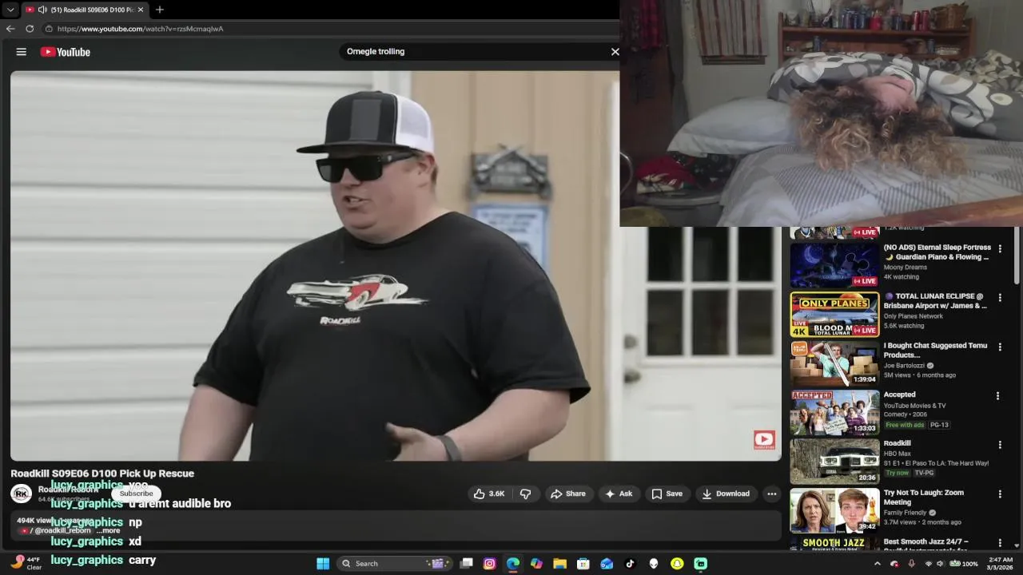The width and height of the screenshot is (1023, 575).
Task: Open the tab search dropdown chevron
Action: 10,10
